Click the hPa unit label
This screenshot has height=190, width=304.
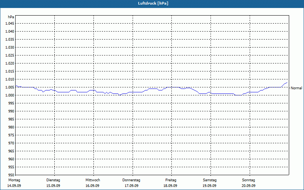tap(11, 17)
